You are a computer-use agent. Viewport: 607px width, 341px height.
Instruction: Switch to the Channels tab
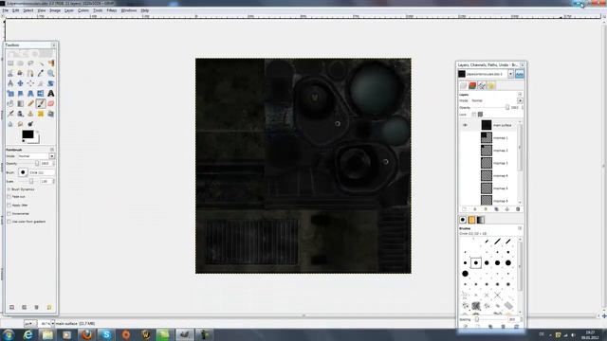click(x=472, y=85)
